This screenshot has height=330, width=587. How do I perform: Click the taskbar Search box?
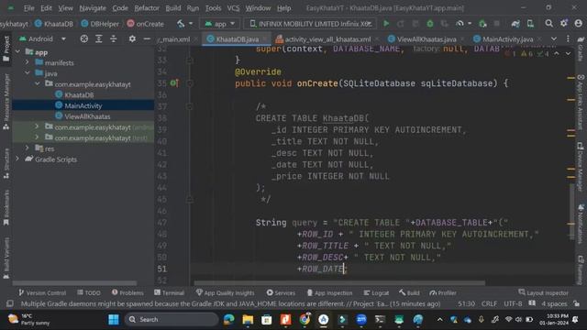pyautogui.click(x=172, y=320)
